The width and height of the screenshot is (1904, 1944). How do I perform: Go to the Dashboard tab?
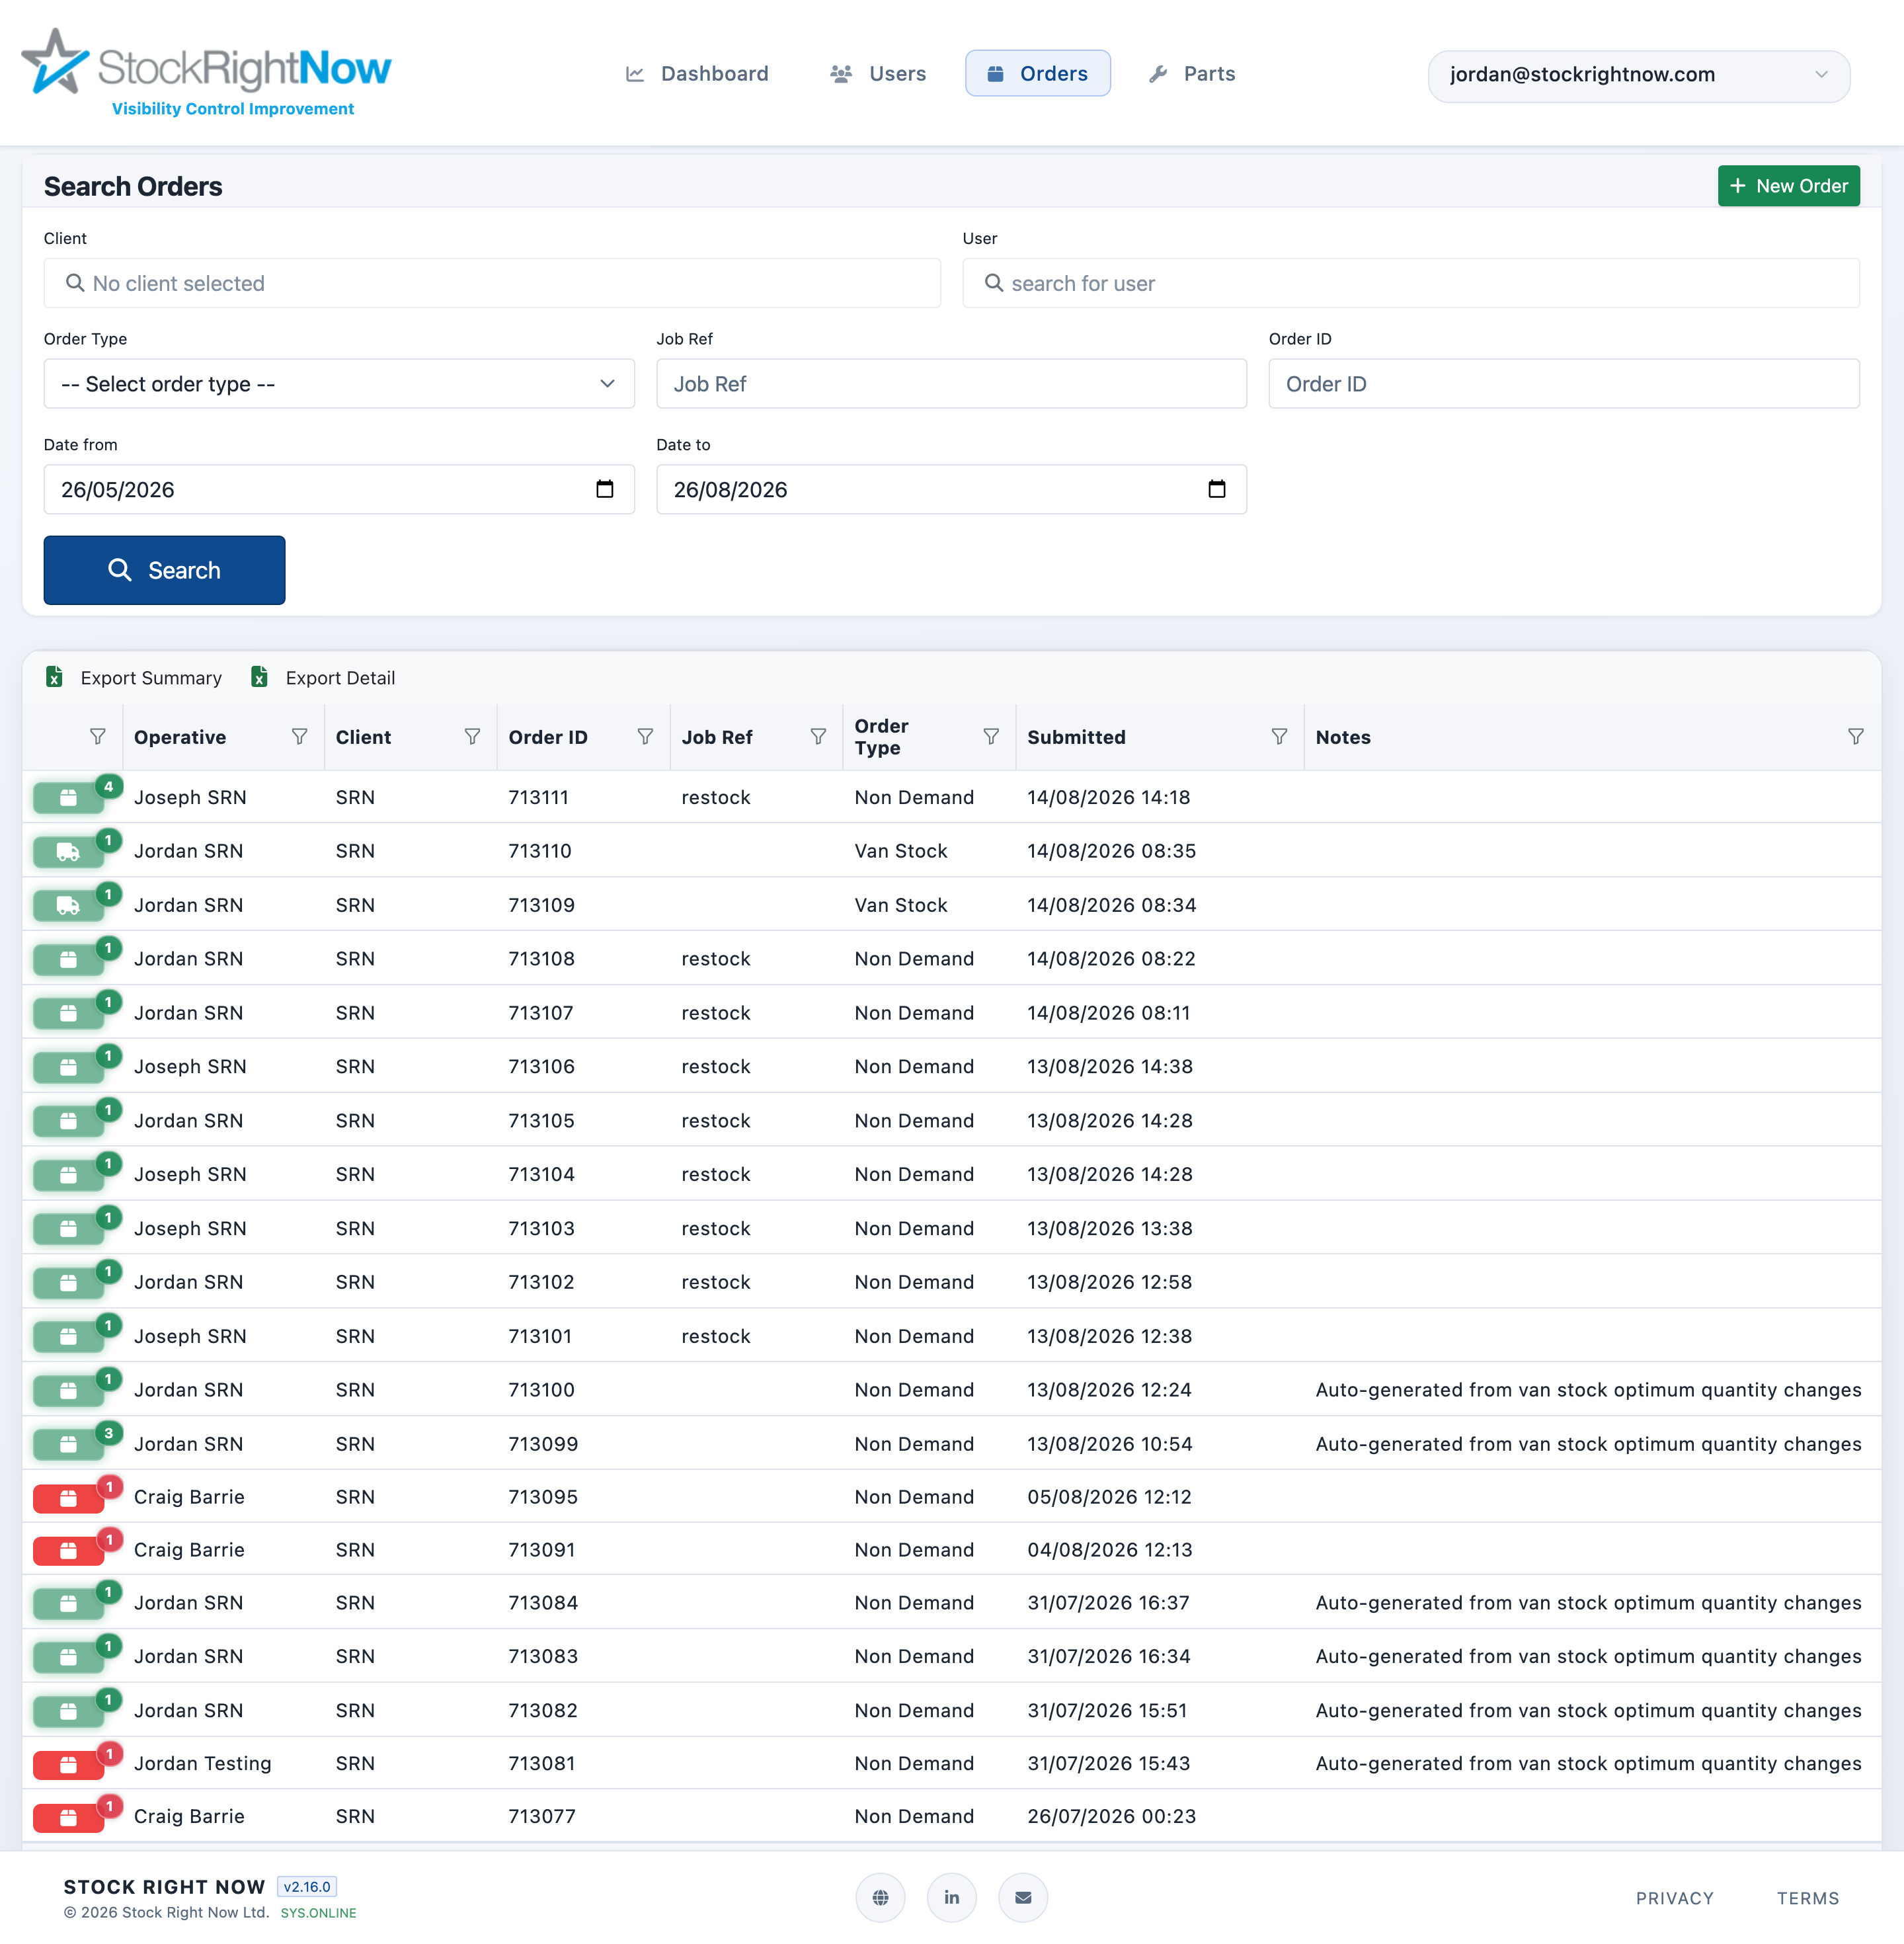tap(697, 74)
